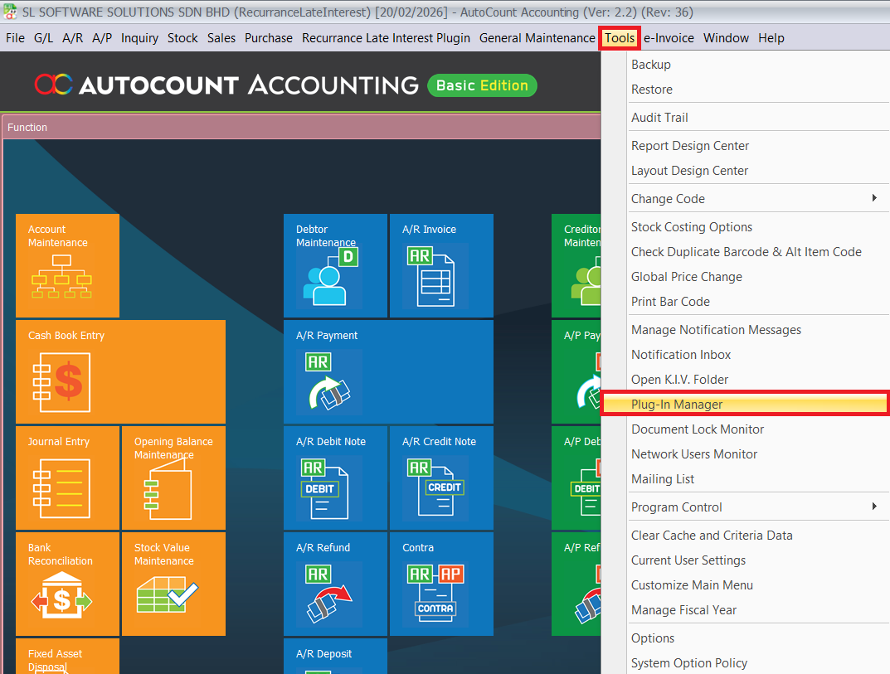Open the Bank Reconciliation tile

click(67, 584)
